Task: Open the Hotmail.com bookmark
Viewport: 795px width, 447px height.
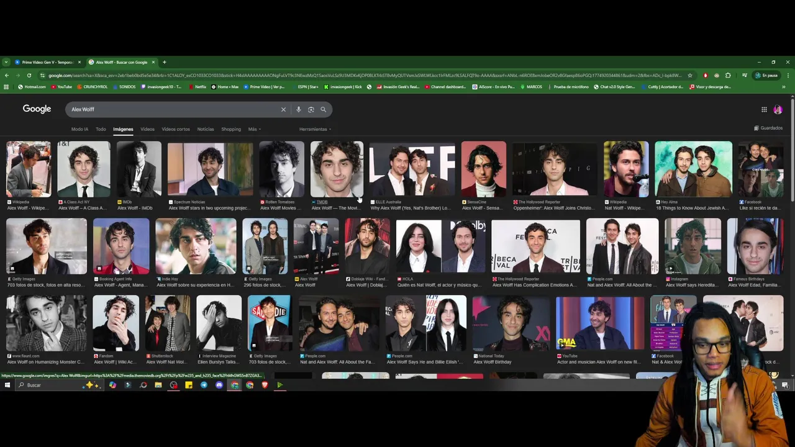Action: click(32, 87)
